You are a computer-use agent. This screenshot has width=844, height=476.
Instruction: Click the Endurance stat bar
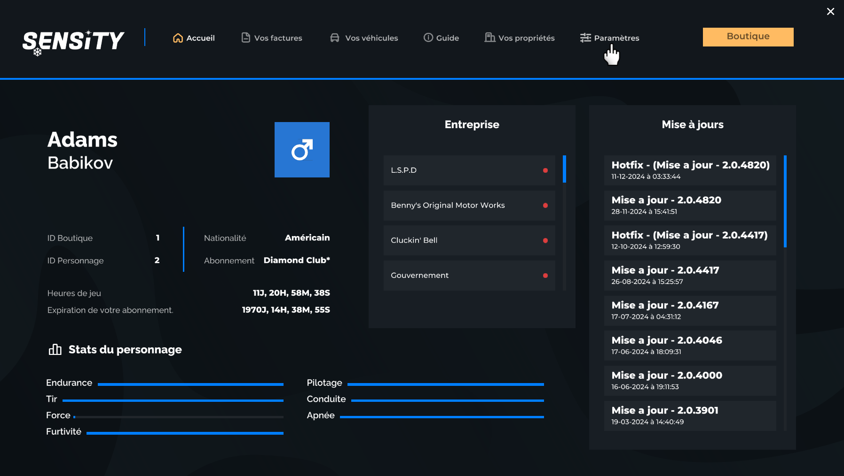tap(190, 384)
